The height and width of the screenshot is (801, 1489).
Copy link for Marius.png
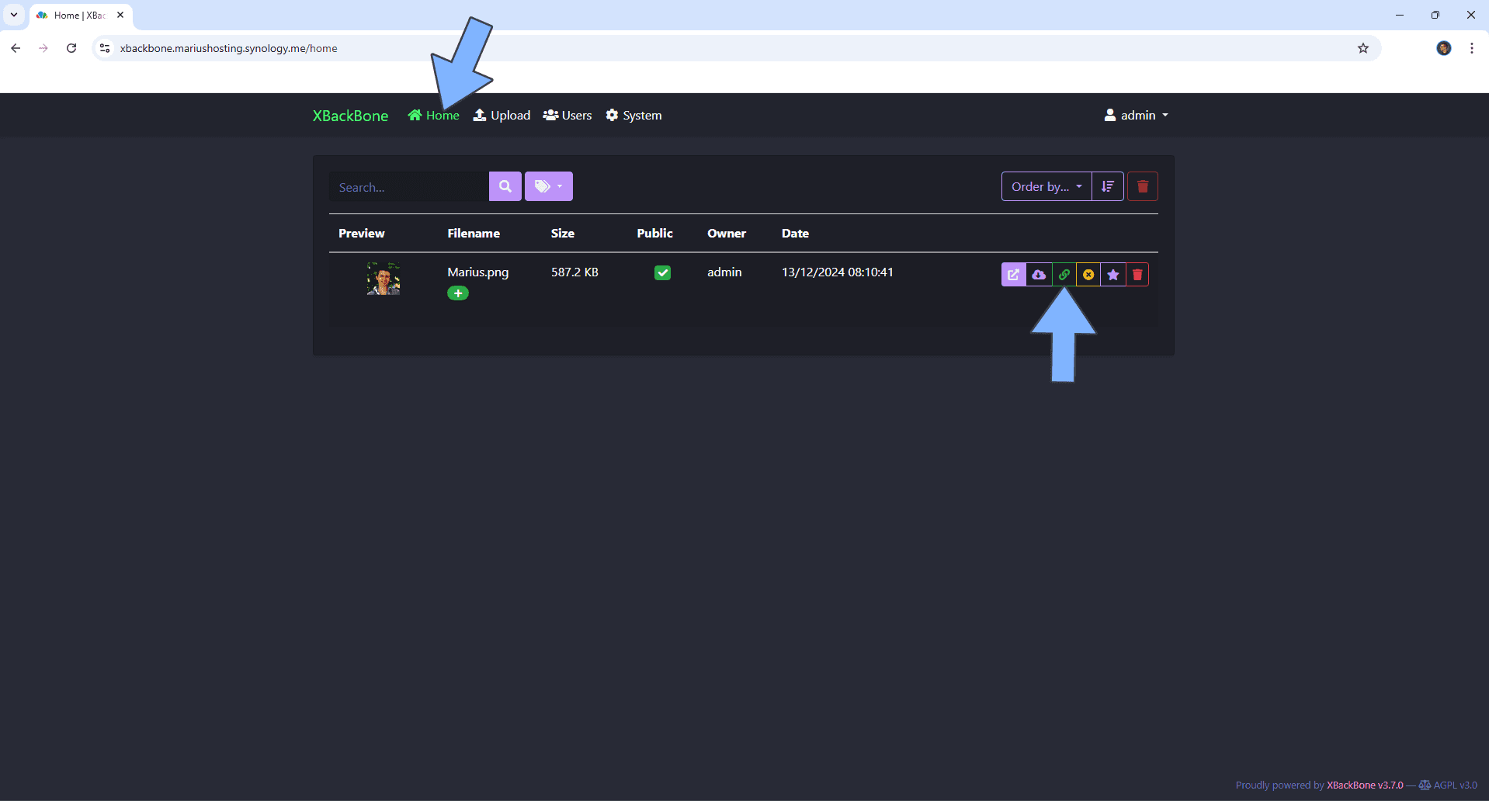(1064, 275)
